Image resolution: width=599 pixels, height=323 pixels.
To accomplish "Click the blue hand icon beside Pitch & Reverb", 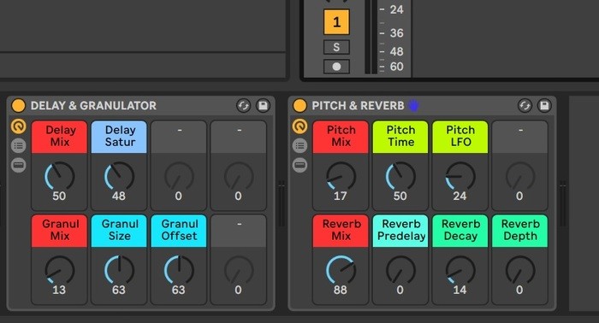I will pos(413,105).
